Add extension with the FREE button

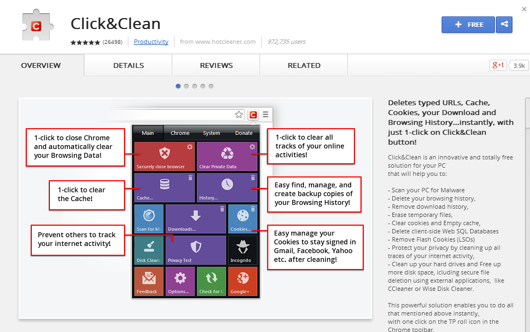click(x=468, y=25)
